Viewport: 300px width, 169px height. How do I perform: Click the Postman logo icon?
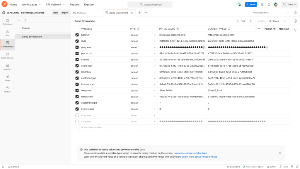(x=4, y=4)
